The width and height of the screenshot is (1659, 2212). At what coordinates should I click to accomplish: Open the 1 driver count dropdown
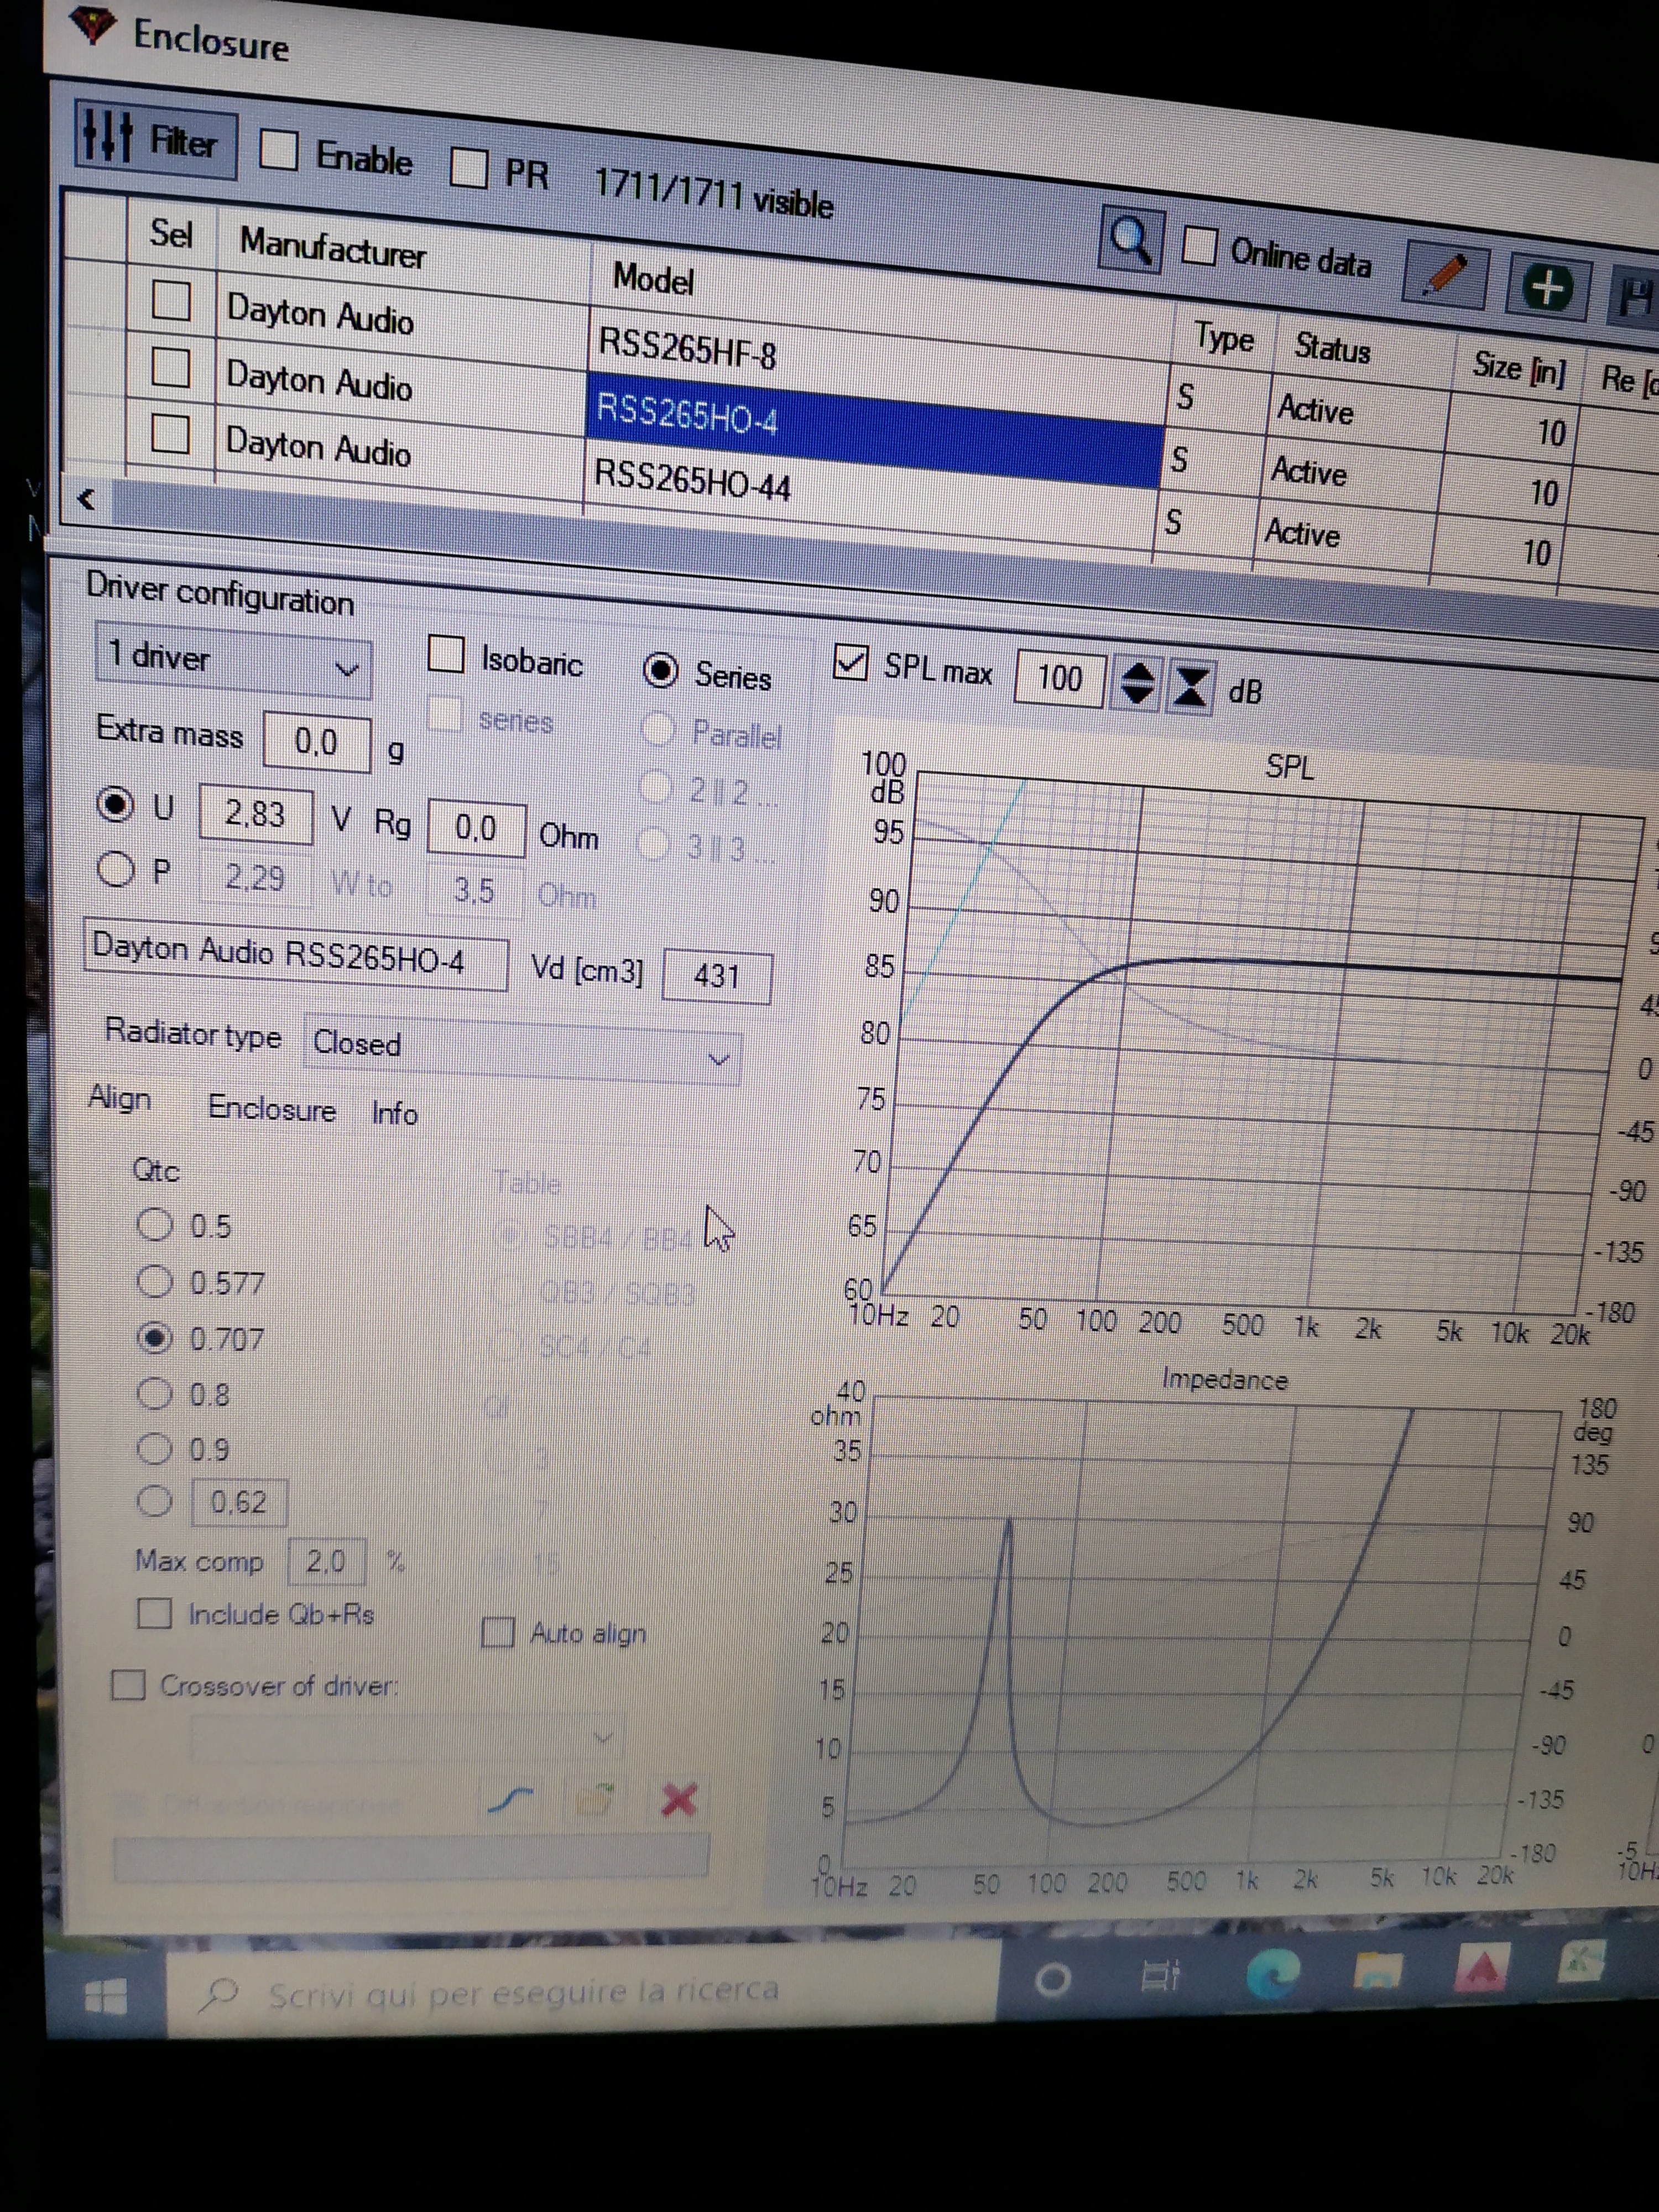click(234, 660)
